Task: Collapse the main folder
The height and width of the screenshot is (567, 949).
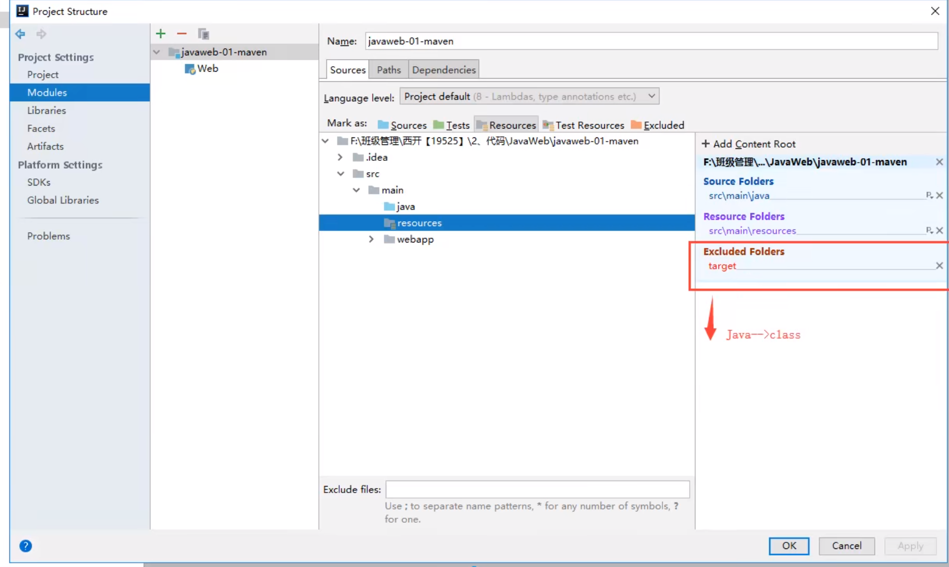Action: point(356,190)
